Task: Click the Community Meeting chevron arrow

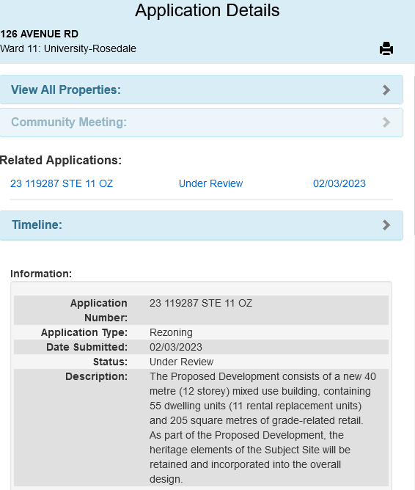Action: coord(386,122)
